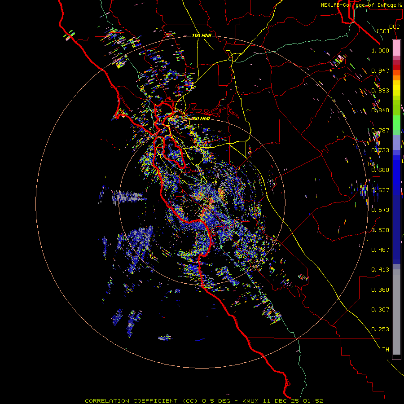Click the 0.253 legend value
This screenshot has height=404, width=404.
(x=380, y=329)
